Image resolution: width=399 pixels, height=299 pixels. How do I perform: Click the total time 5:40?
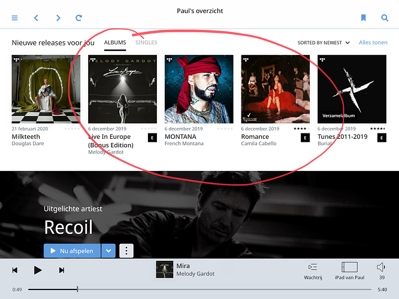382,289
